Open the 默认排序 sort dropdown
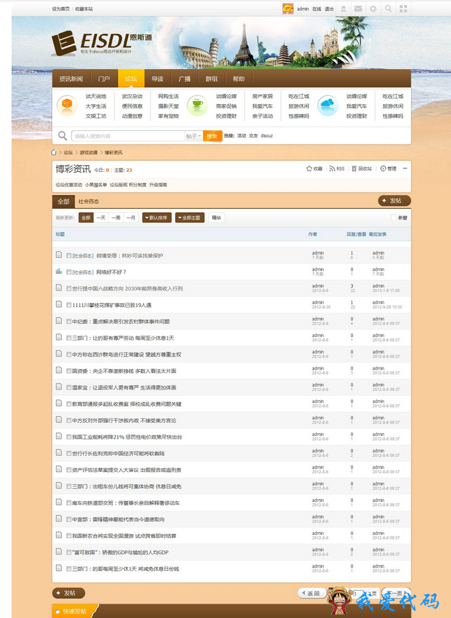Viewport: 451px width, 618px height. [x=157, y=218]
